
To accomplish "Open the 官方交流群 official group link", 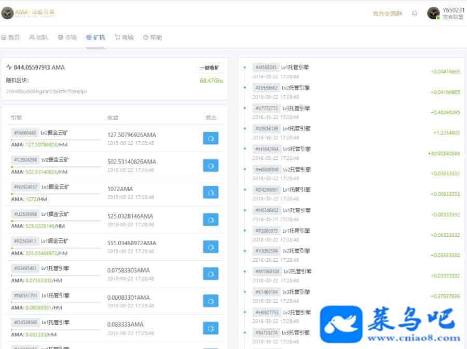I will pyautogui.click(x=387, y=14).
